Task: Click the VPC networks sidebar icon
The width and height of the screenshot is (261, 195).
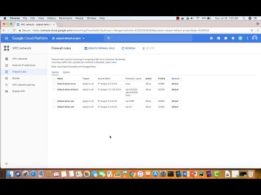Action: 7,59
